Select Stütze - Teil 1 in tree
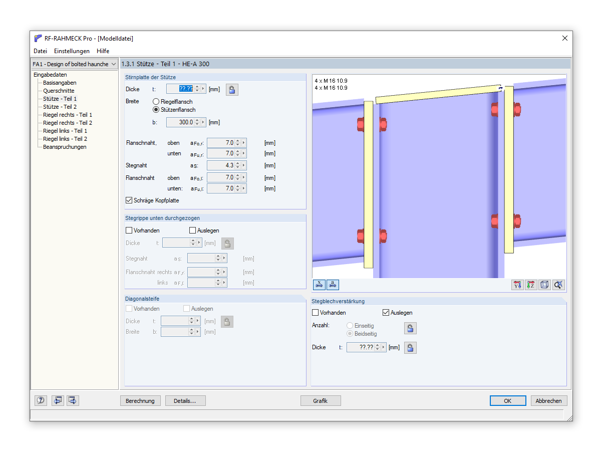Viewport: 601px width, 451px height. point(60,99)
